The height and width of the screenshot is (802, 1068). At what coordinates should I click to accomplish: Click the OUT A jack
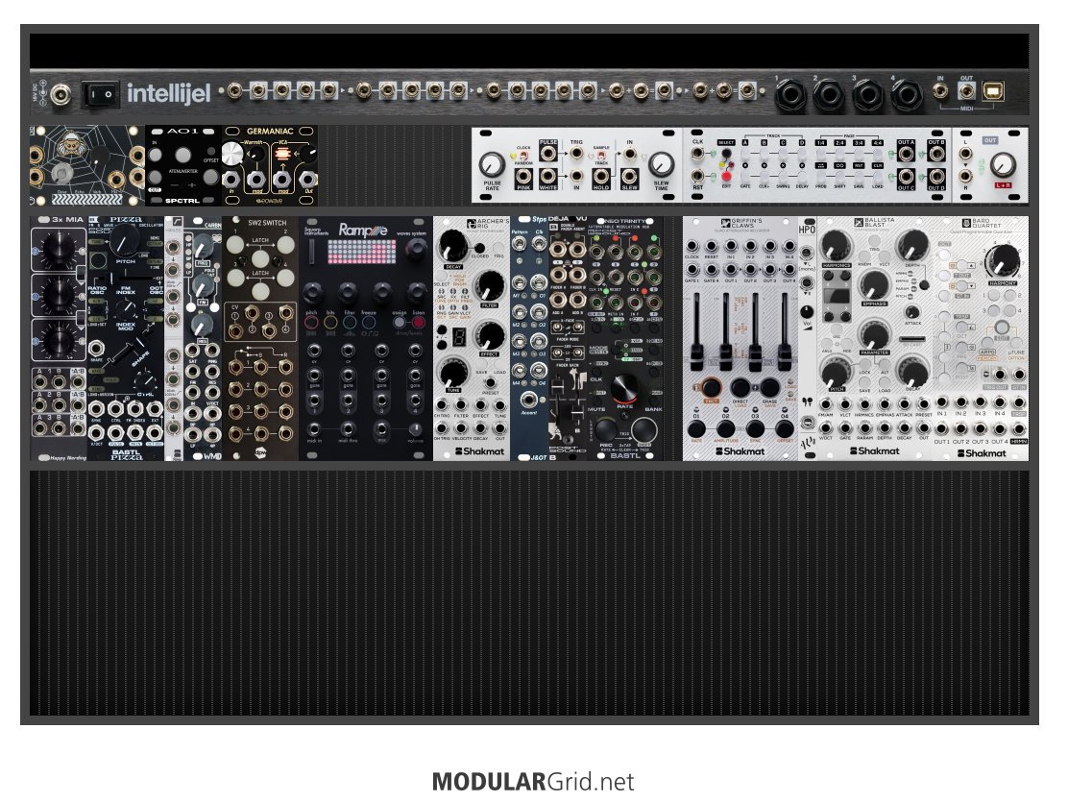tap(906, 154)
